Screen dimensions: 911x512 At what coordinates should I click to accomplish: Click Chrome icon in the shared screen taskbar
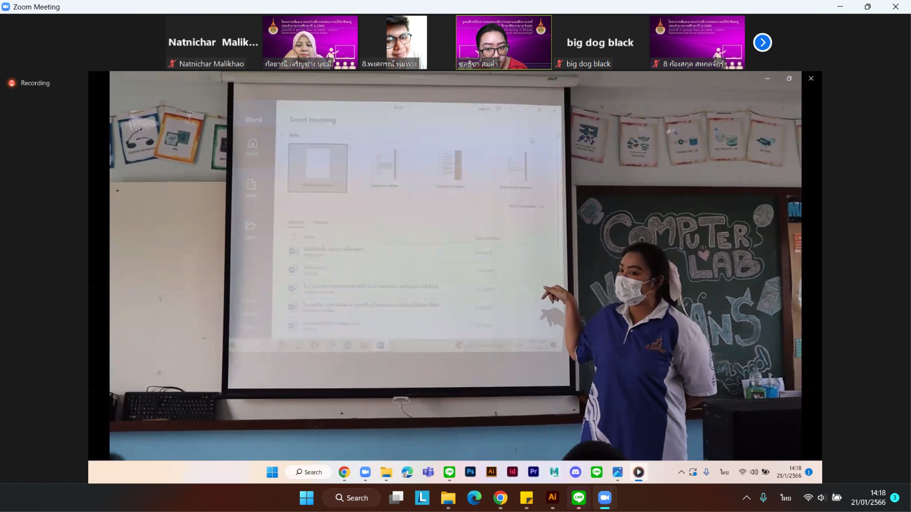[344, 472]
